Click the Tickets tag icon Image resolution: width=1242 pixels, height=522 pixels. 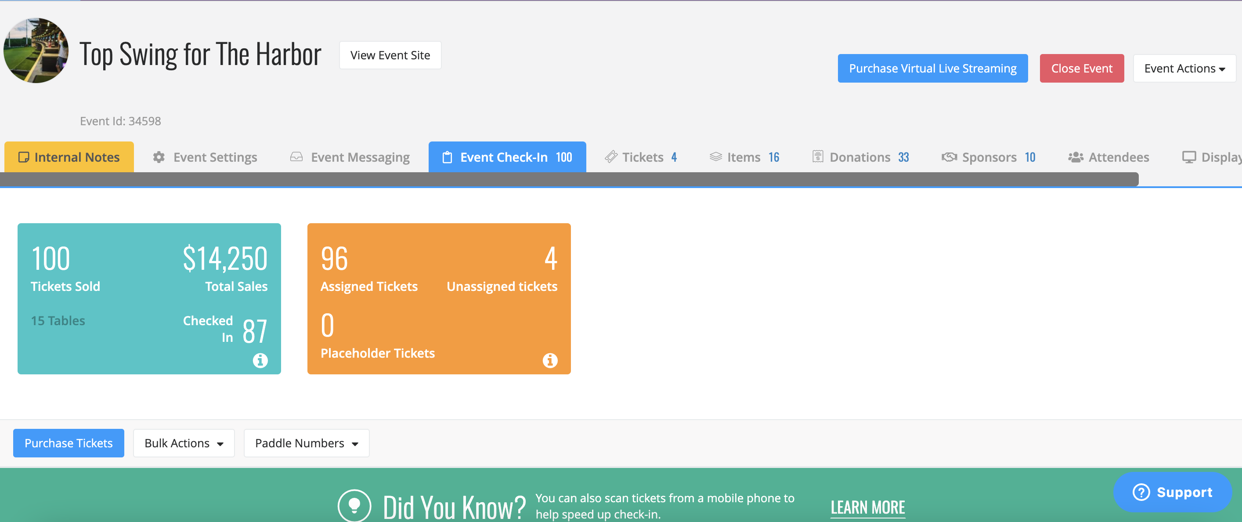point(611,157)
